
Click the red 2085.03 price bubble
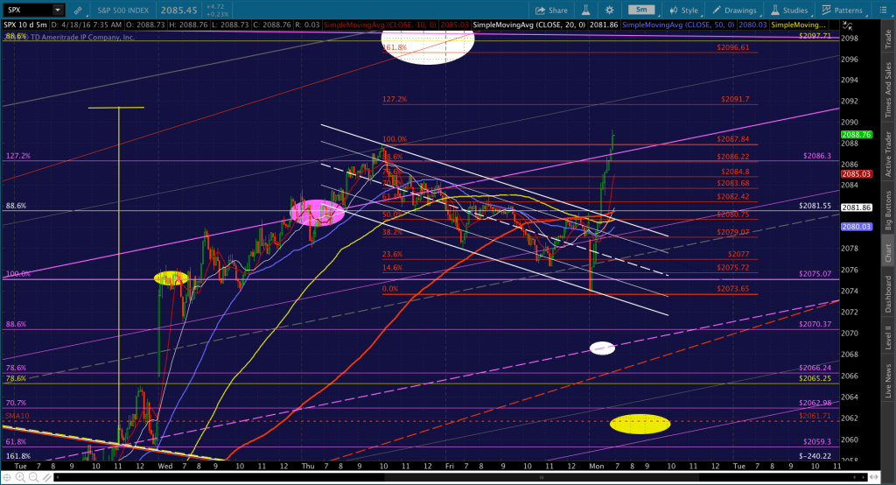pyautogui.click(x=856, y=174)
